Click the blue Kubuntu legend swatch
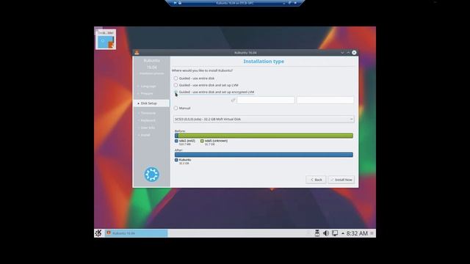 tap(176, 160)
